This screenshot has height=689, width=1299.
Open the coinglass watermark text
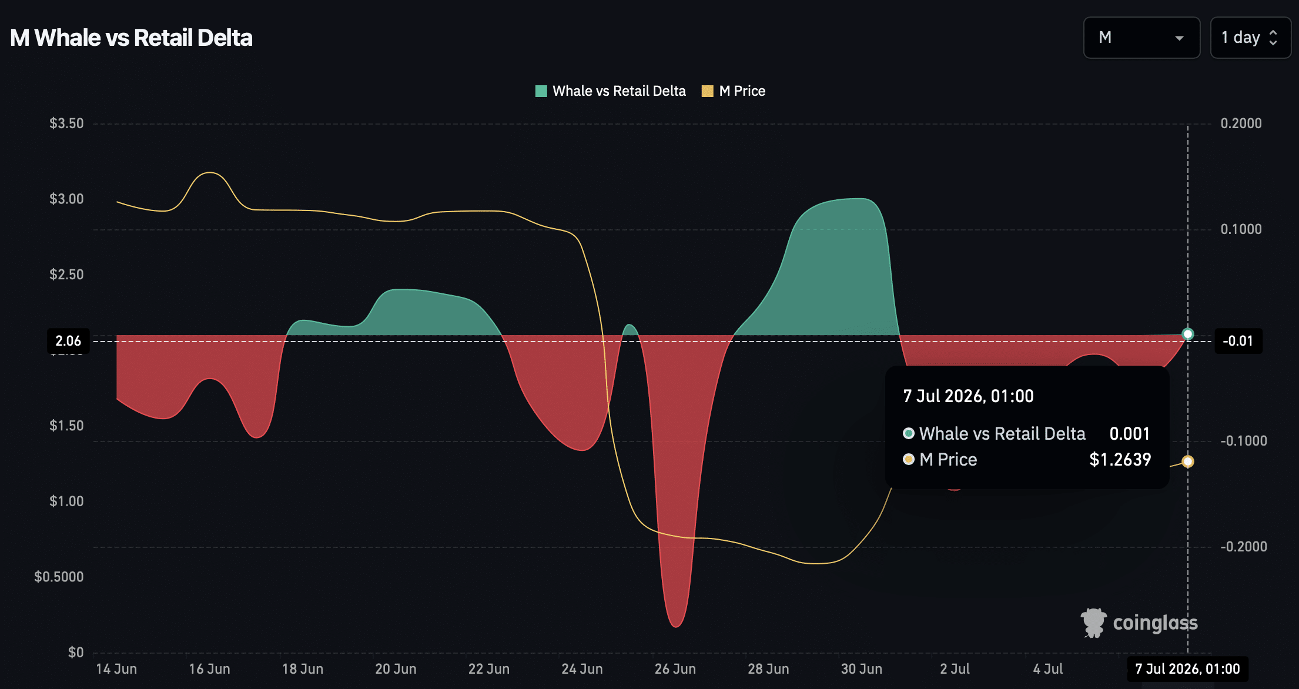coord(1155,623)
